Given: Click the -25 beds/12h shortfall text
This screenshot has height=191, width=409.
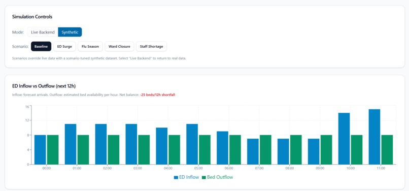Looking at the screenshot, I should pyautogui.click(x=157, y=95).
